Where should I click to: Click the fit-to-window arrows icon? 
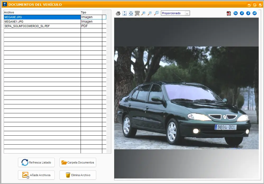131,13
